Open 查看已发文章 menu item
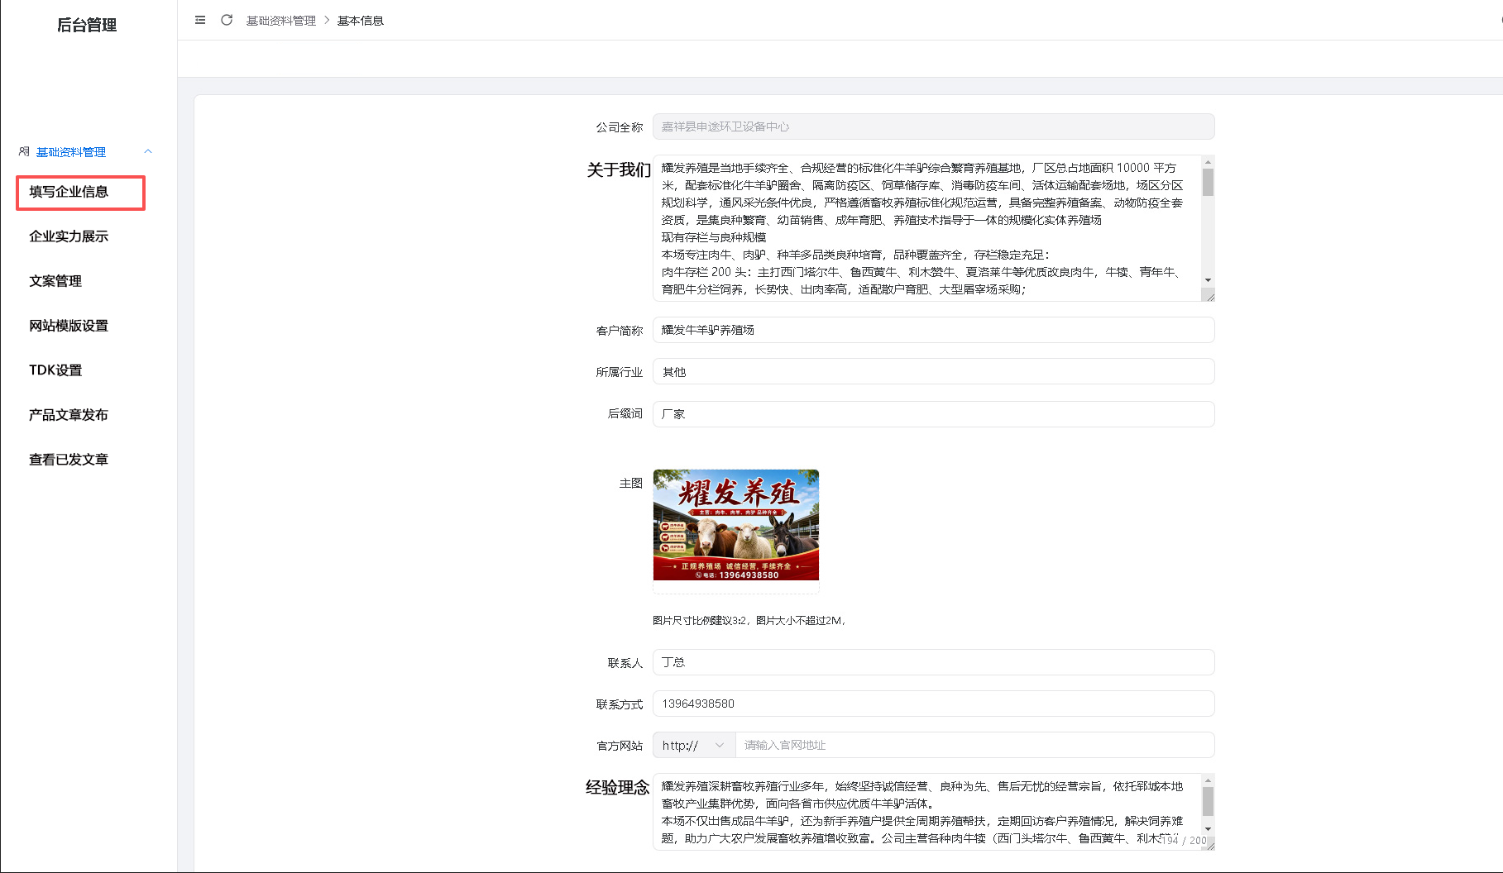The width and height of the screenshot is (1503, 873). point(69,460)
